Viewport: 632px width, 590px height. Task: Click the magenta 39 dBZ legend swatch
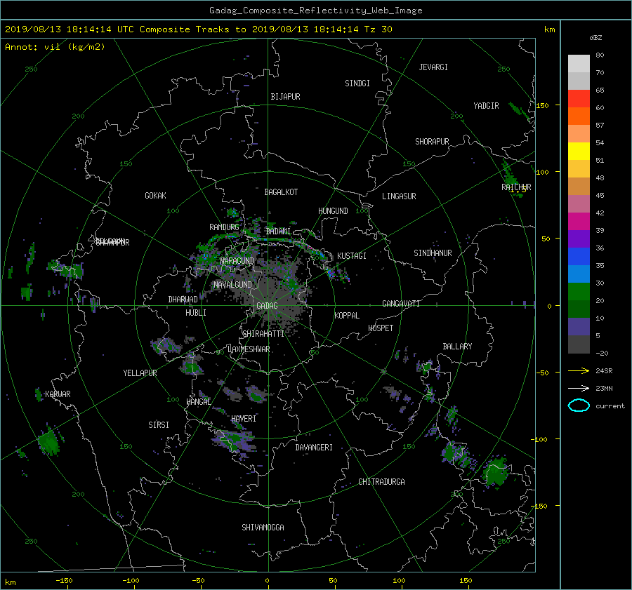(579, 222)
